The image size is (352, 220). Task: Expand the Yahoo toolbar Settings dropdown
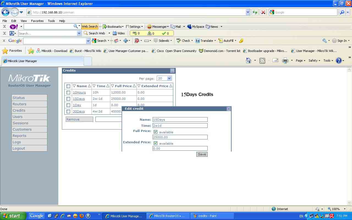tap(142, 27)
